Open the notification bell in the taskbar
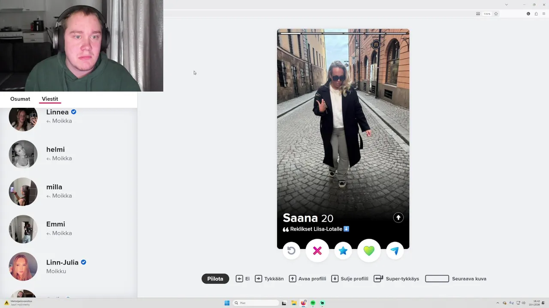This screenshot has height=308, width=549. pos(543,303)
